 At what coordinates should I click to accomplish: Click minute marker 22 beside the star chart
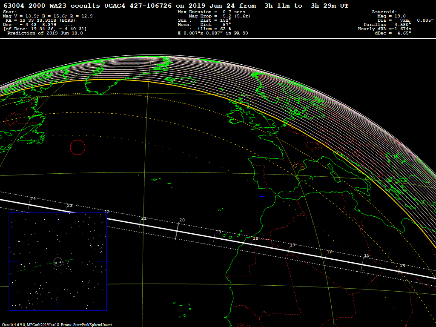pyautogui.click(x=106, y=212)
